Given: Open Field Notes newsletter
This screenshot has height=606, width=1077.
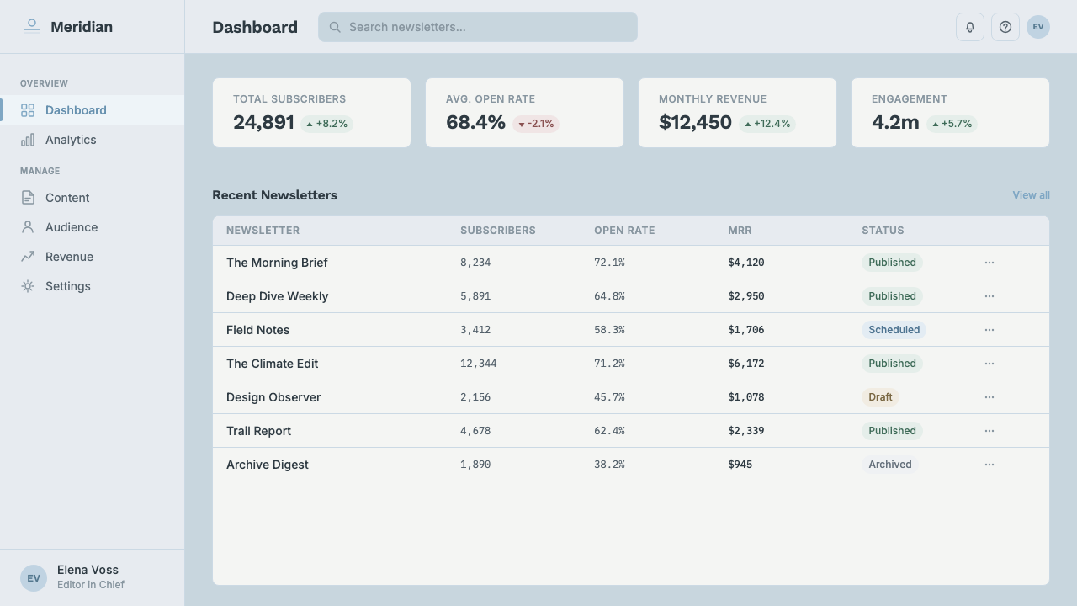Looking at the screenshot, I should coord(257,330).
